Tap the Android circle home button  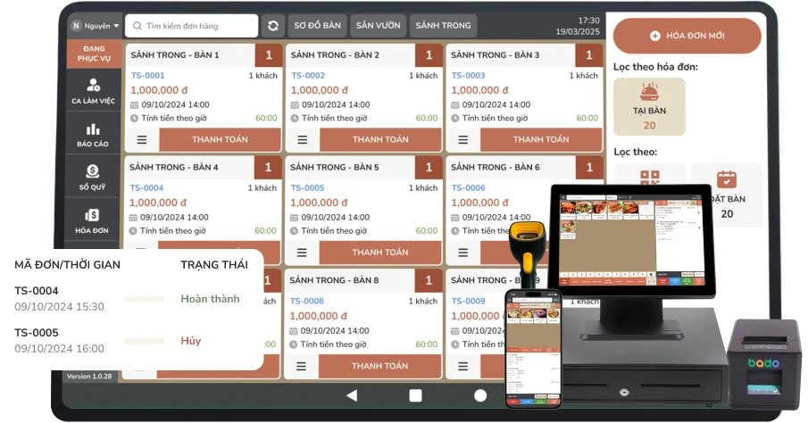point(480,395)
